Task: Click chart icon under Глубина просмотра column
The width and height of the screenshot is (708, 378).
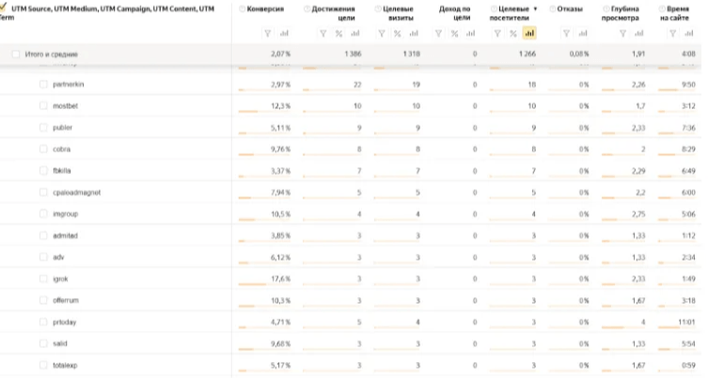Action: pos(638,34)
